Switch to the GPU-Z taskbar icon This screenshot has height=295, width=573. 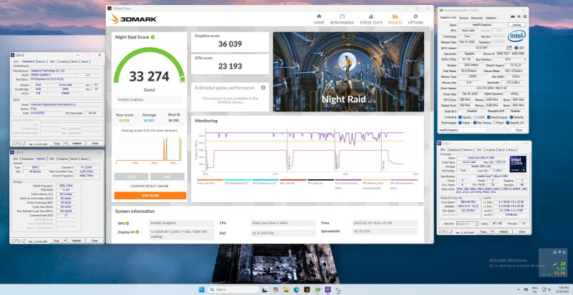point(317,289)
